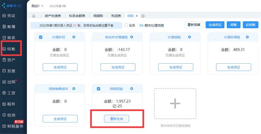
Task: Open settings gear for 结转销售成本 card
Action: (x=74, y=89)
